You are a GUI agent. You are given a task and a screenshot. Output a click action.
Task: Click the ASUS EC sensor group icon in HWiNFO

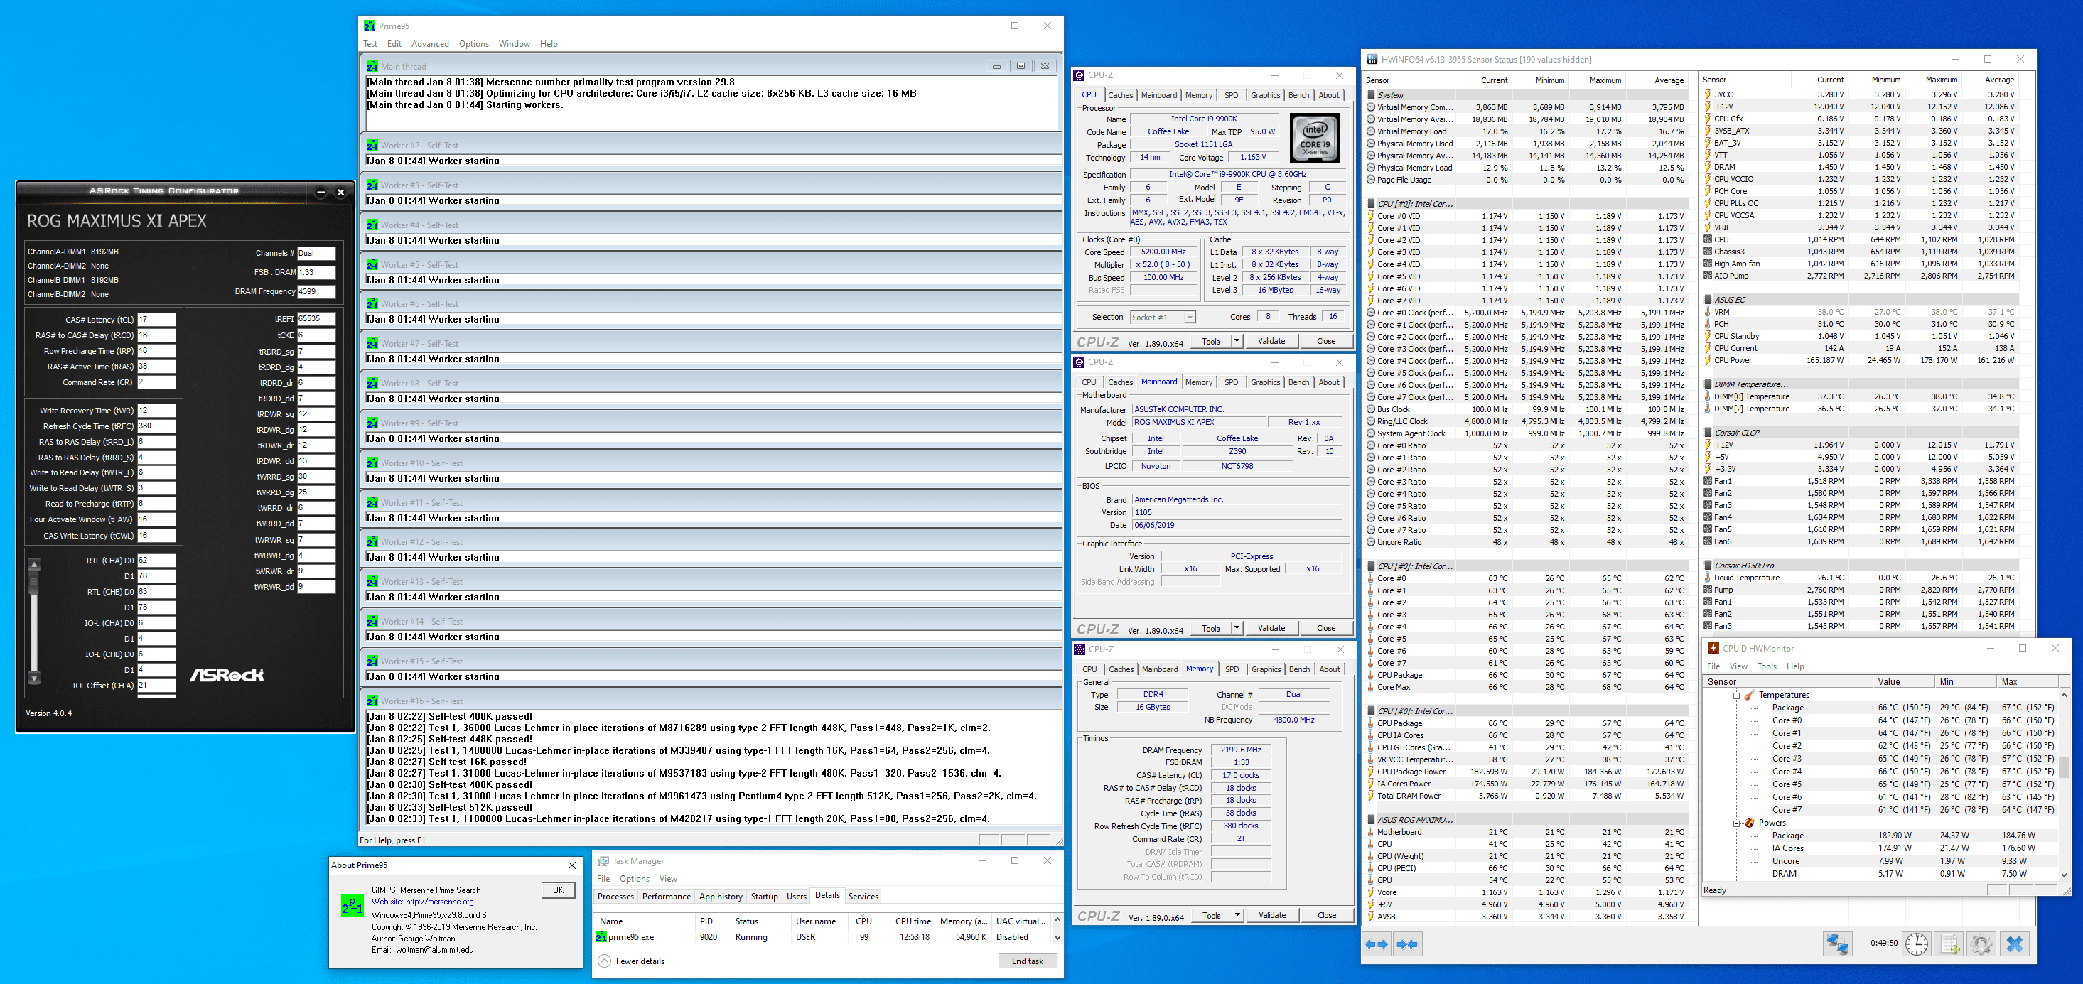[x=1708, y=300]
